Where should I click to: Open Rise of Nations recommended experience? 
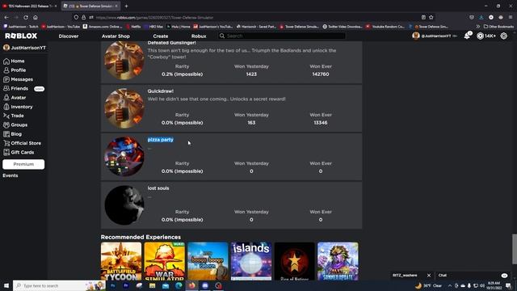pos(294,261)
